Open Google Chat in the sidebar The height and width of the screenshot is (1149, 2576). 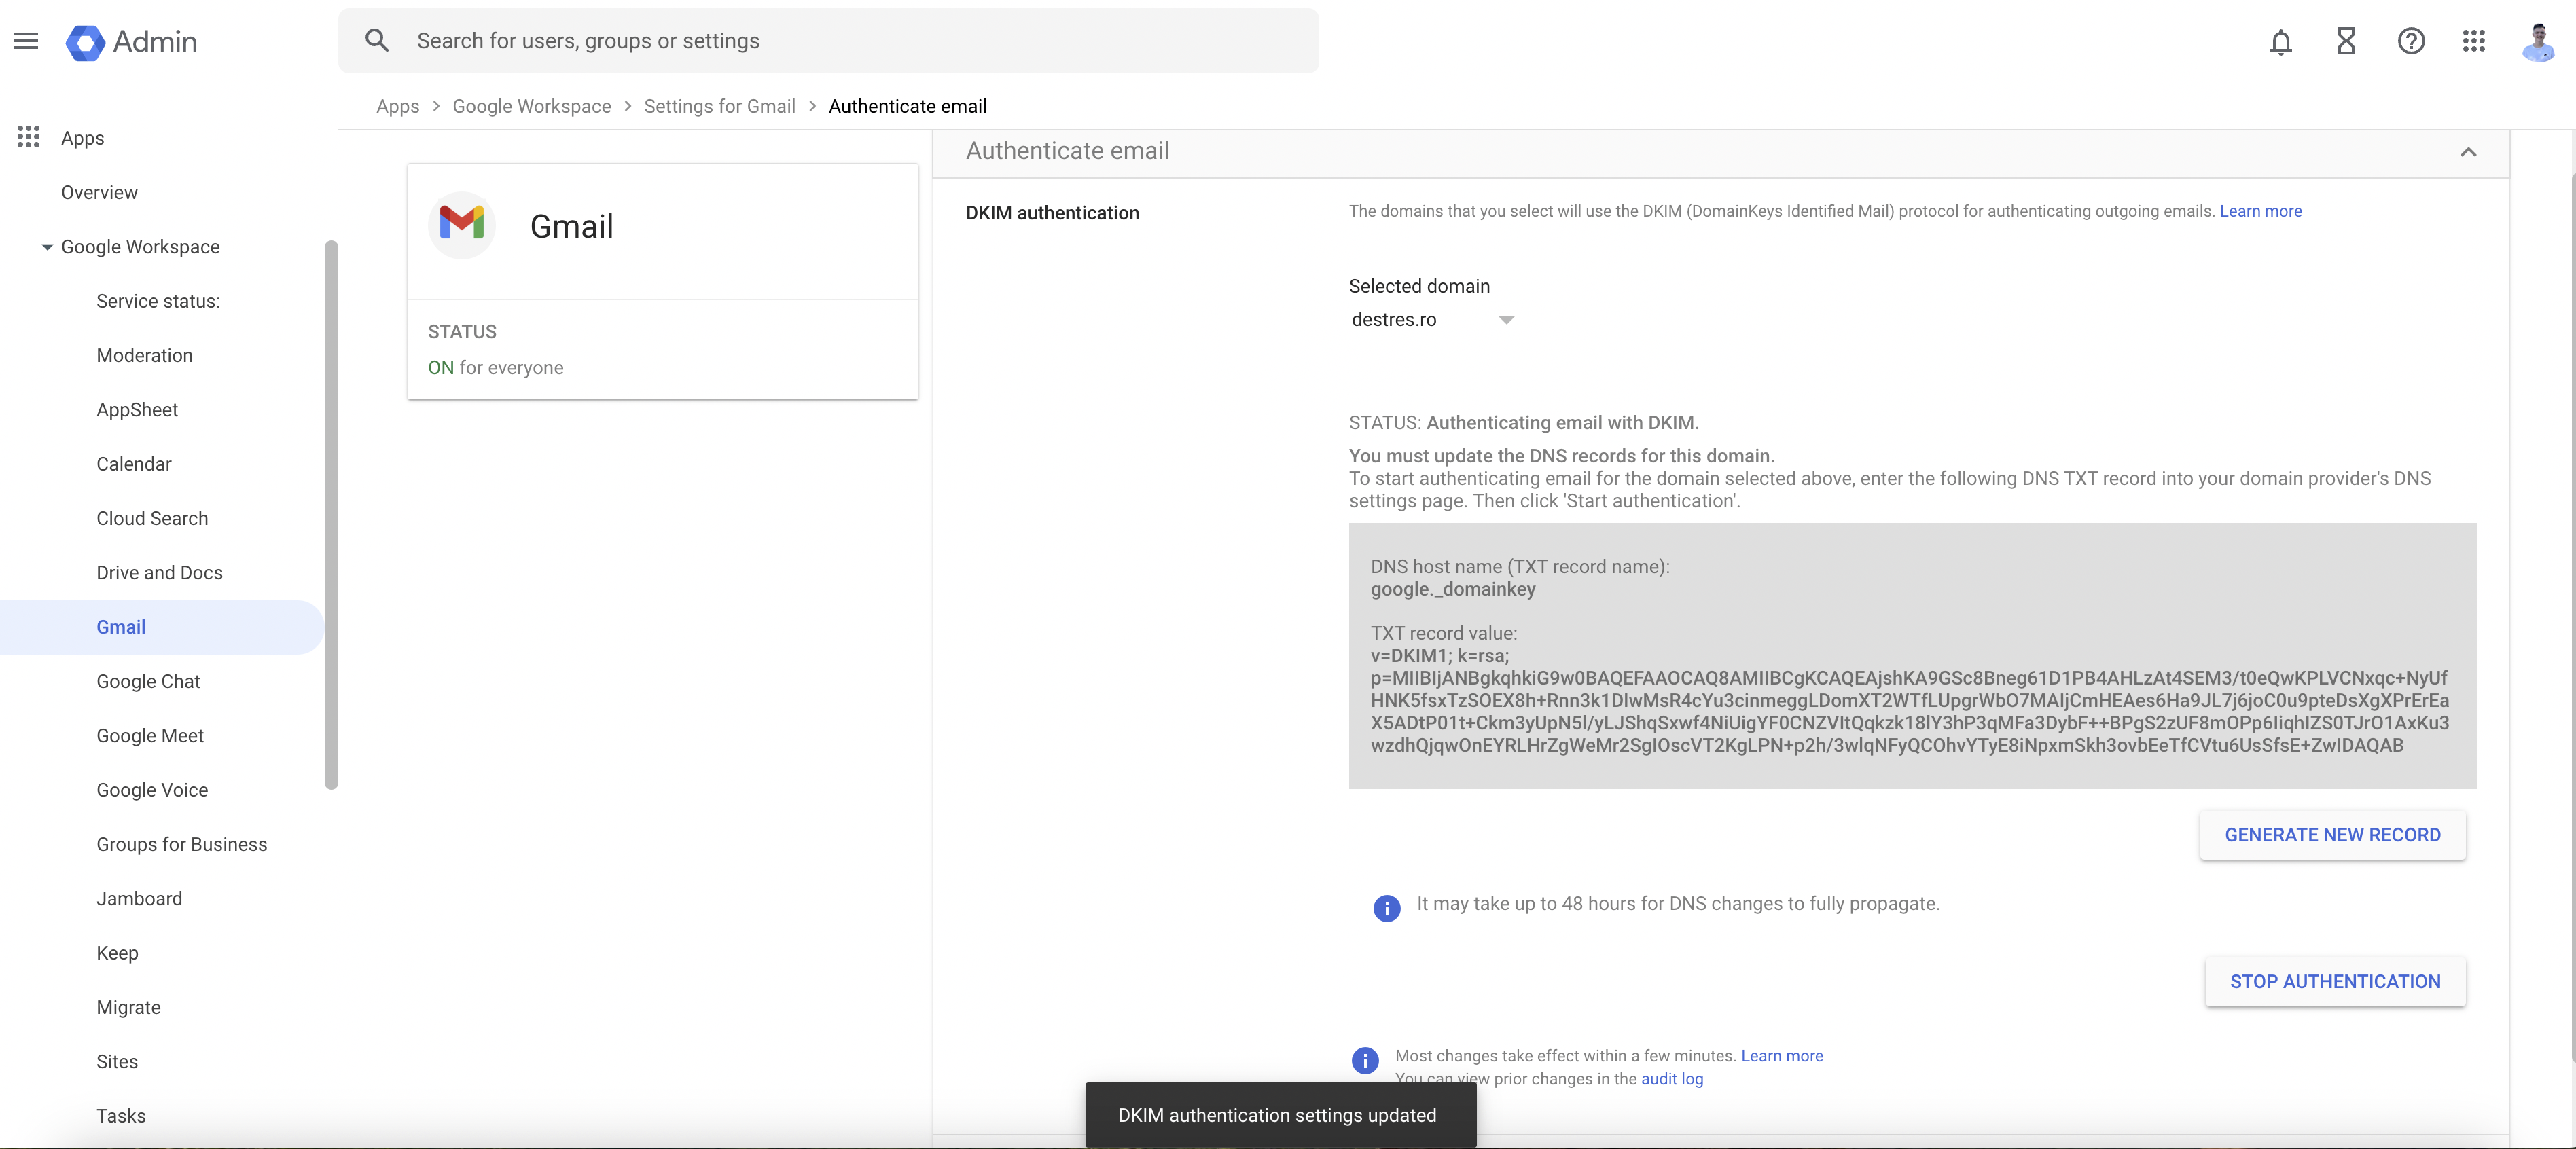click(x=148, y=681)
